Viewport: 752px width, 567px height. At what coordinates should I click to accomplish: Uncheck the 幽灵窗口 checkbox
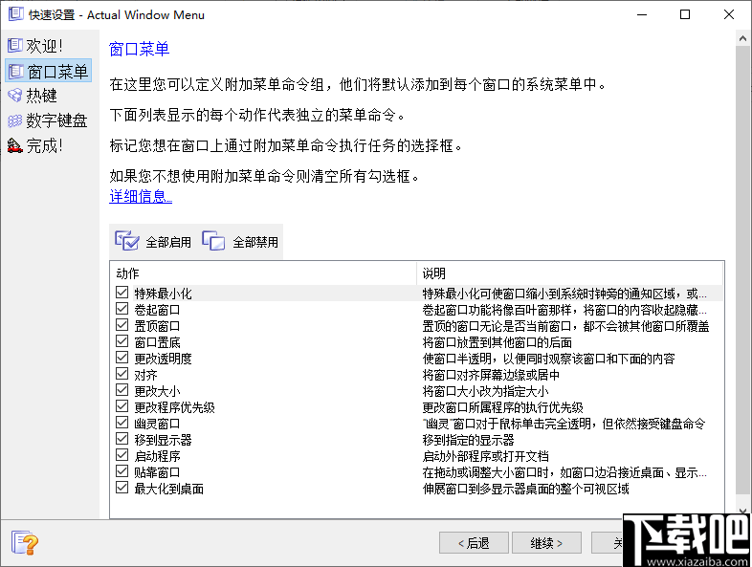[122, 423]
